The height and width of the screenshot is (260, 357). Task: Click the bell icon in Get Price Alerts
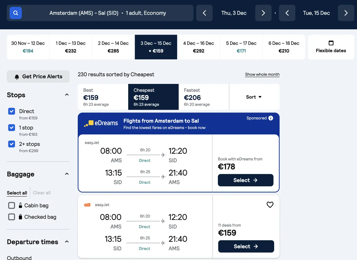click(x=17, y=77)
